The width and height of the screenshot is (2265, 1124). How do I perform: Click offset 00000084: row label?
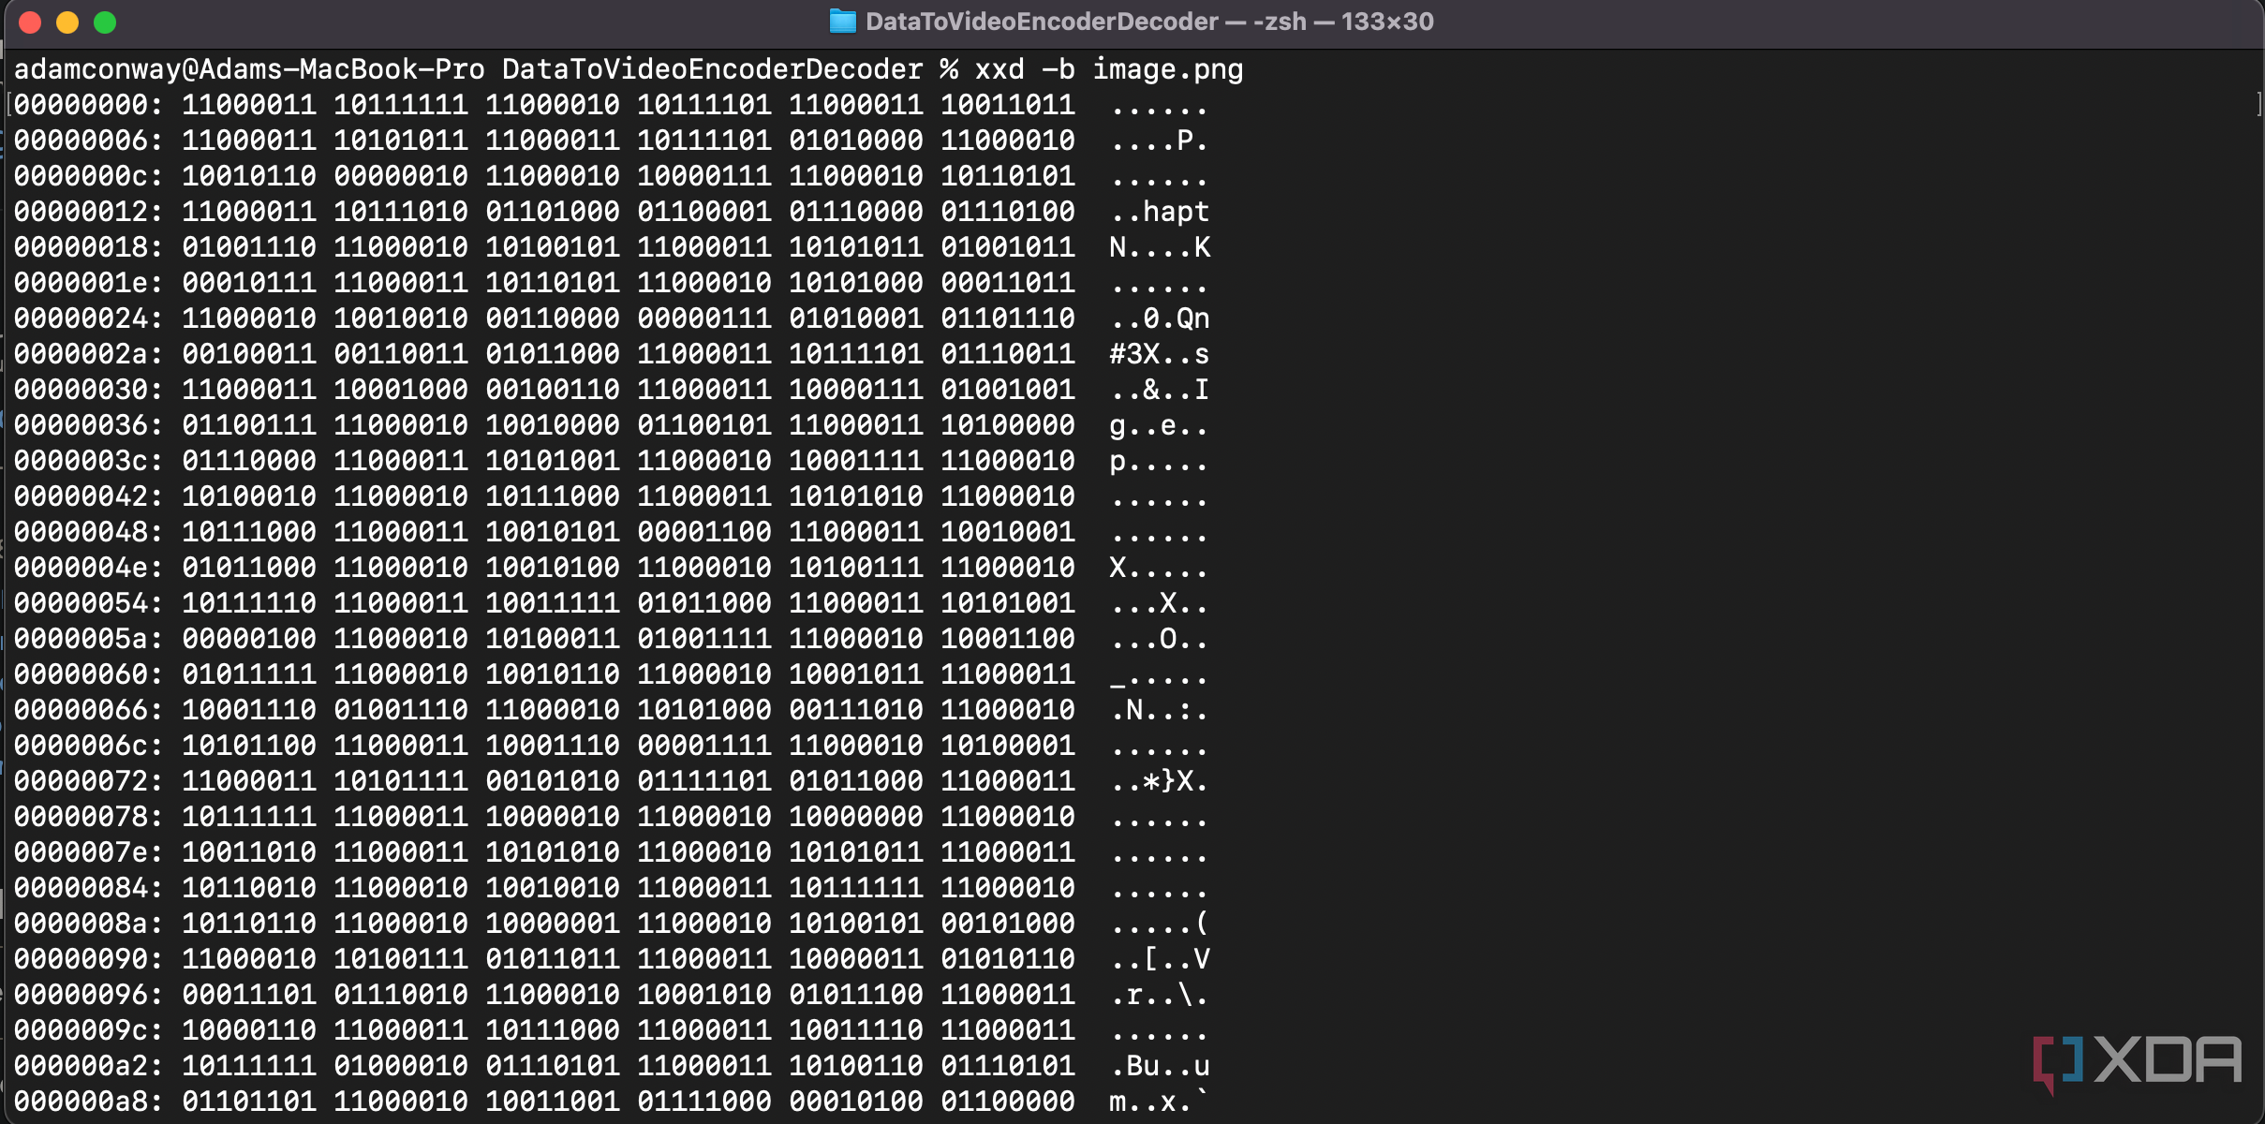click(89, 888)
